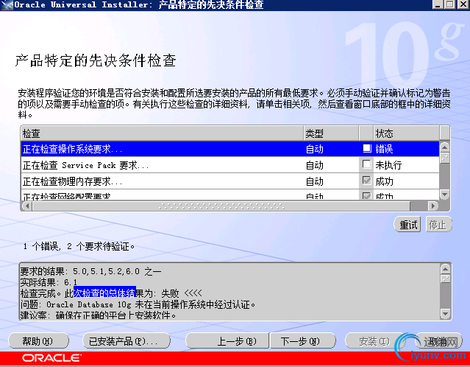This screenshot has height=367, width=470.
Task: Click the 取消 cancel button
Action: [x=439, y=341]
